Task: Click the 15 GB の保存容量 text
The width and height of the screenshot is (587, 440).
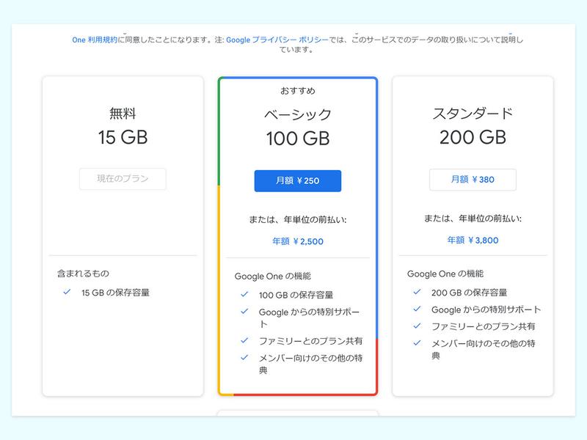Action: point(115,293)
